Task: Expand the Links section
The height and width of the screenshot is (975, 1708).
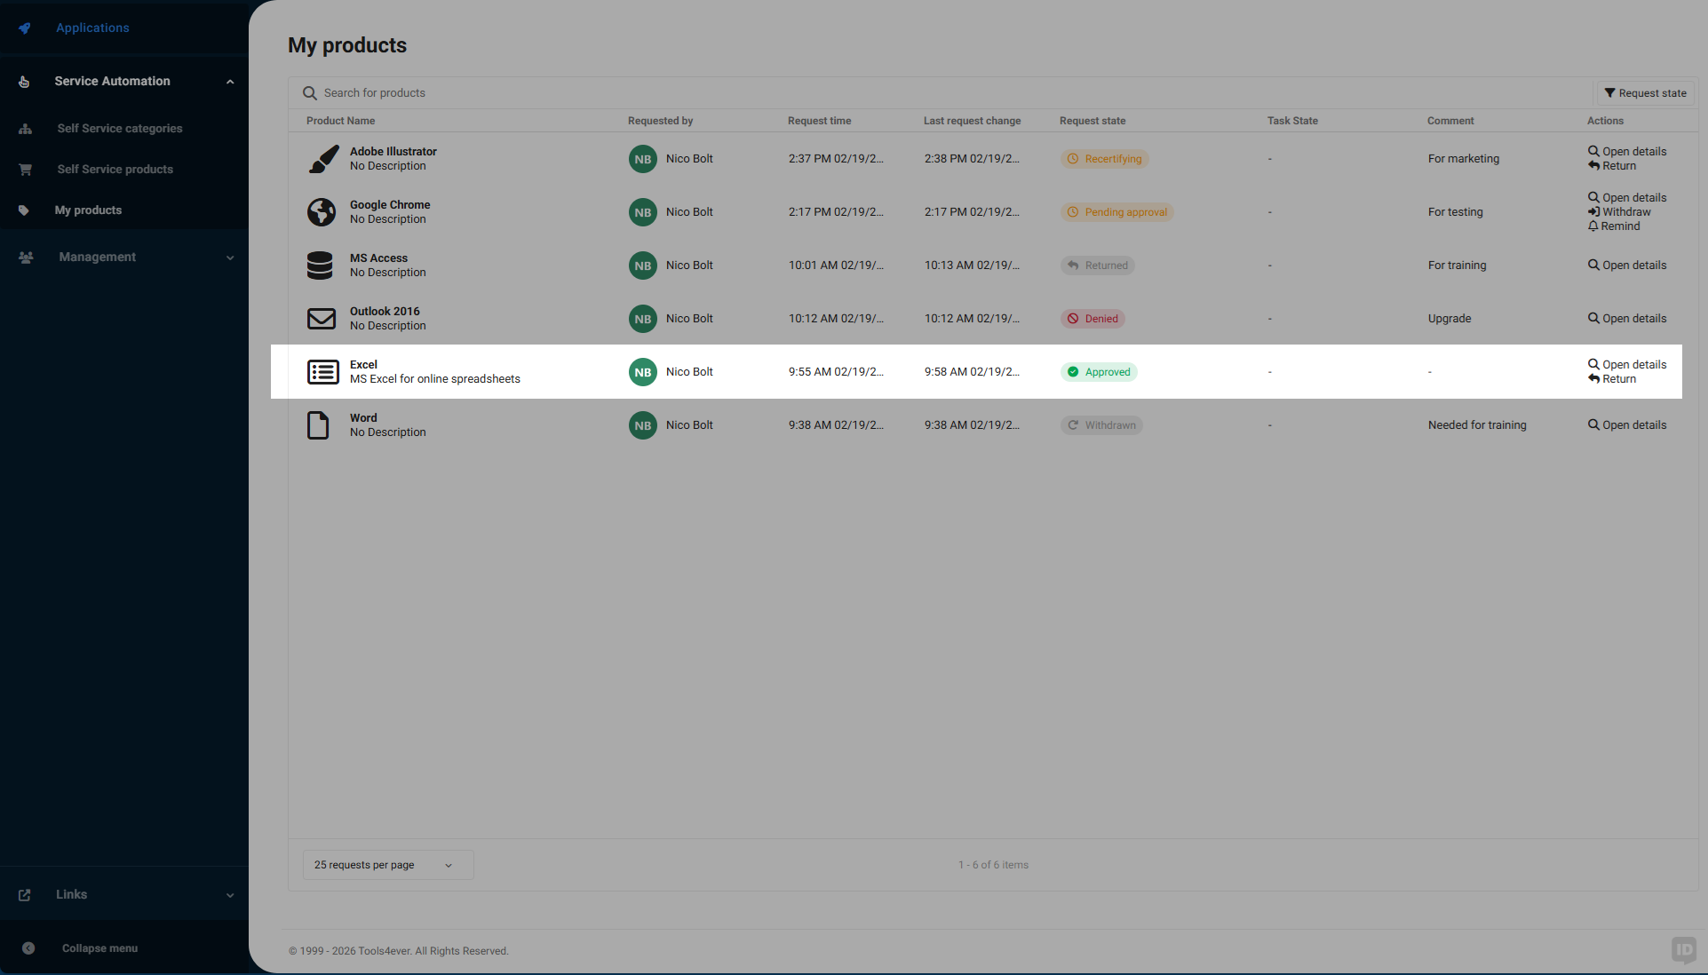Action: click(230, 895)
